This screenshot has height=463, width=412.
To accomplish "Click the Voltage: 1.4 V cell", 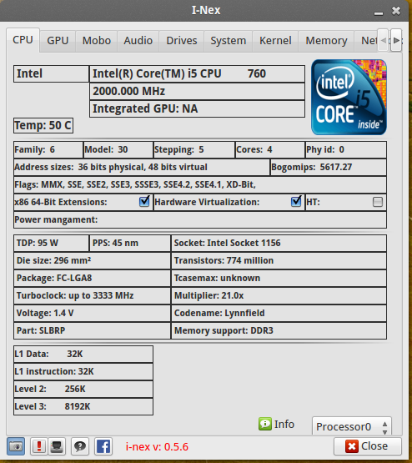I will pos(92,314).
